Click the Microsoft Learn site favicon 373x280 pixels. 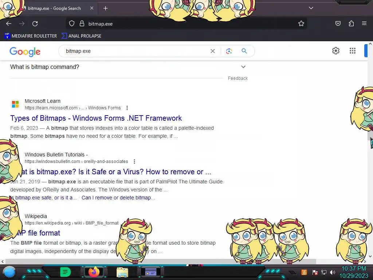coord(15,104)
